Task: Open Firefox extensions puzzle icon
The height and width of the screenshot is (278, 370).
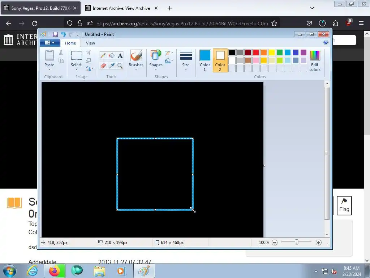Action: click(x=335, y=23)
